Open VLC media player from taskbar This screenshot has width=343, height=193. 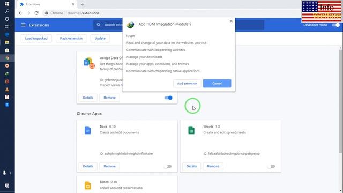point(7,90)
